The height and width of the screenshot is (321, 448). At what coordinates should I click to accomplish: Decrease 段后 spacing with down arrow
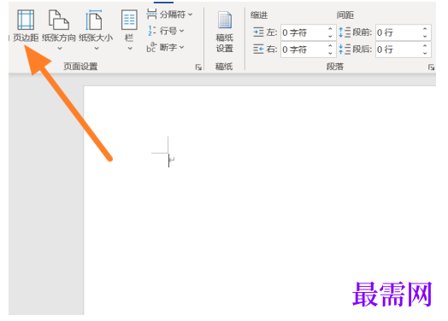click(425, 53)
